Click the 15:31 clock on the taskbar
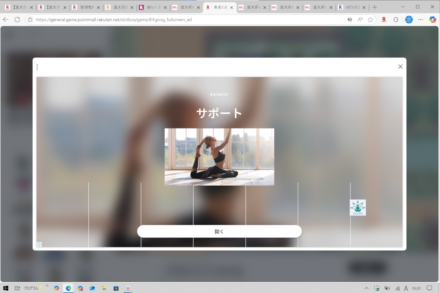440x293 pixels. coord(416,288)
